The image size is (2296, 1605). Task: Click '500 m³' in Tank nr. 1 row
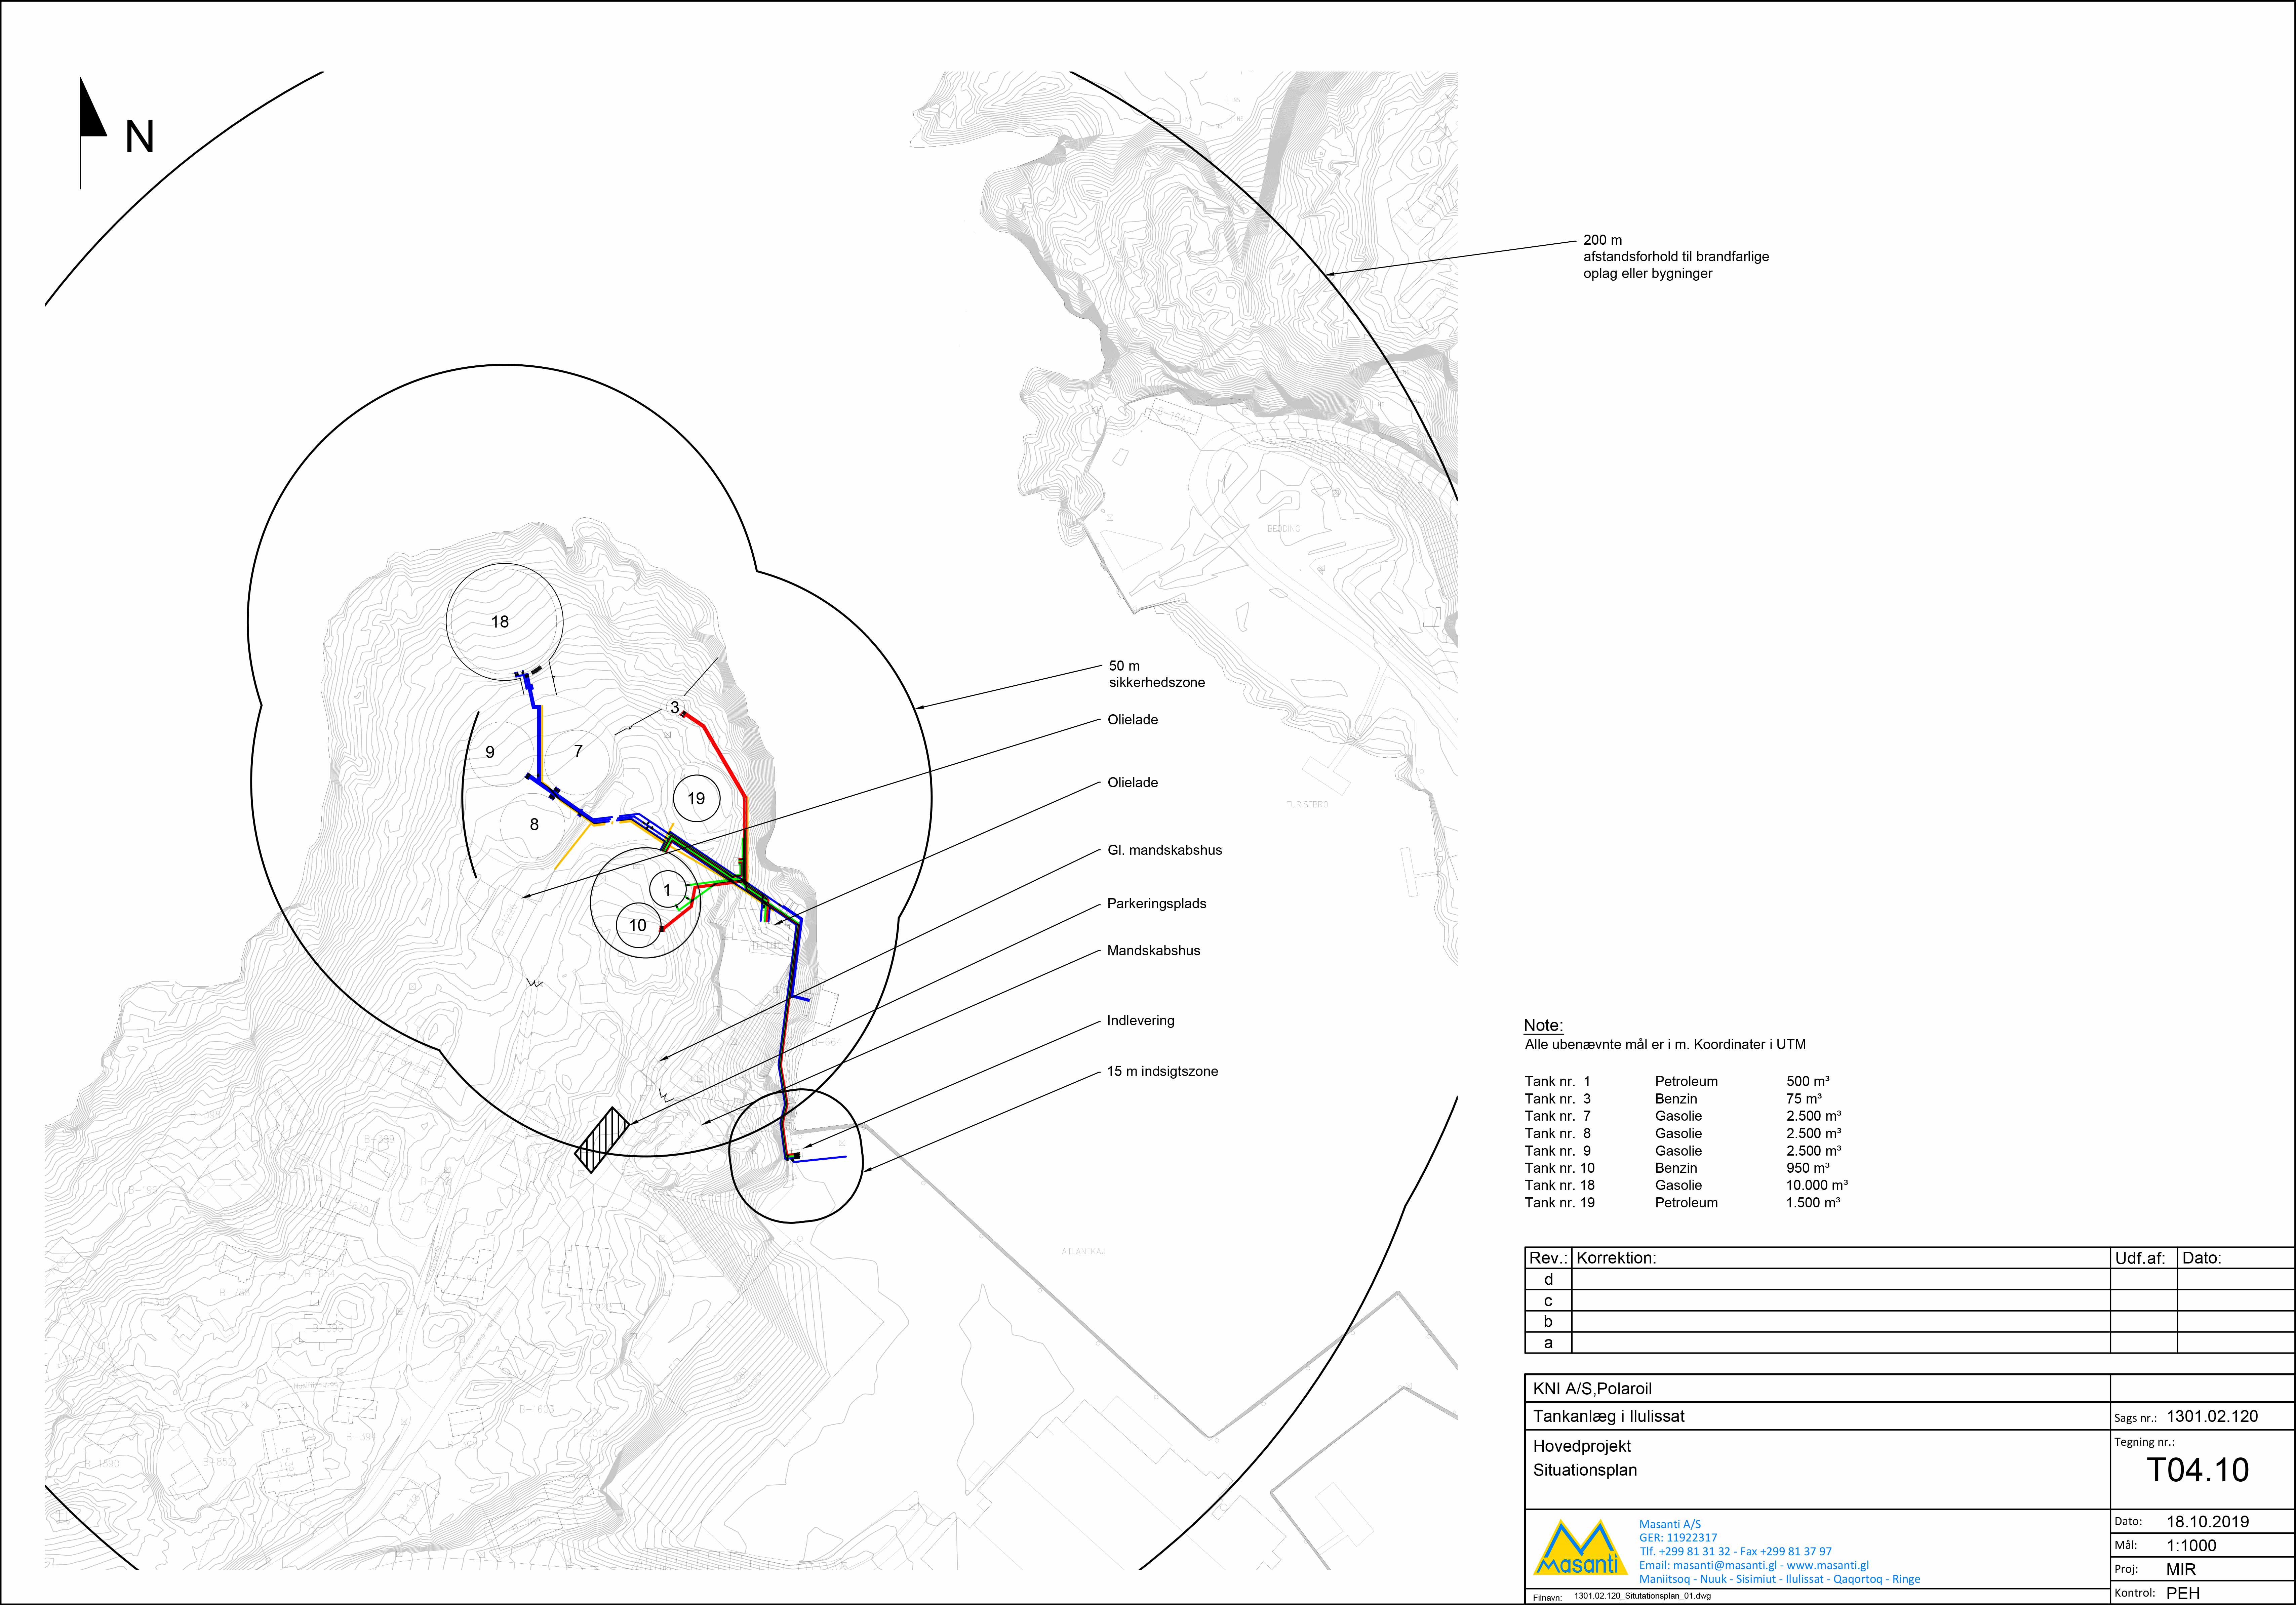pos(1808,1081)
